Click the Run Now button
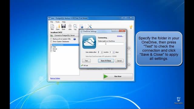The width and height of the screenshot is (194, 109). (118, 76)
